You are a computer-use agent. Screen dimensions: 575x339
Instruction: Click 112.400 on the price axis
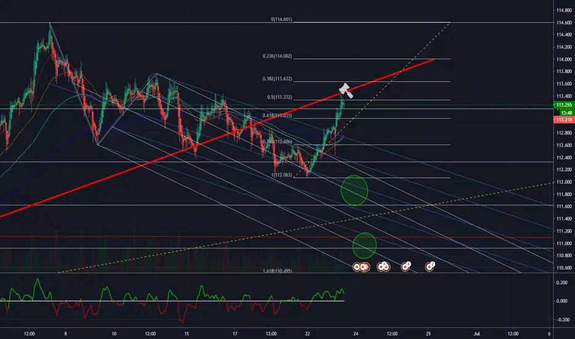coord(564,158)
